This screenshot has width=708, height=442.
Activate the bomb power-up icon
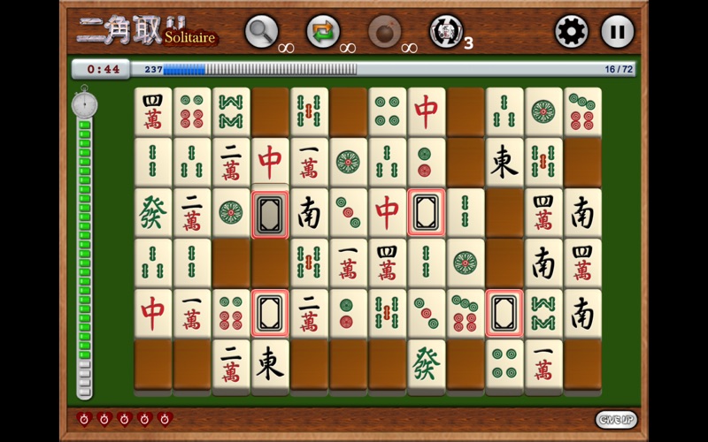pyautogui.click(x=385, y=32)
